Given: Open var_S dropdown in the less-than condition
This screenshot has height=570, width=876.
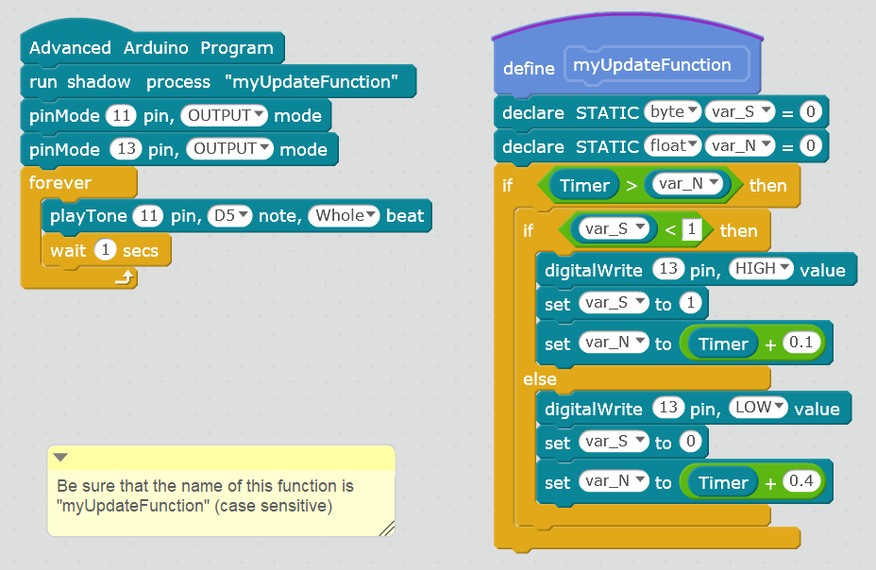Looking at the screenshot, I should point(640,229).
